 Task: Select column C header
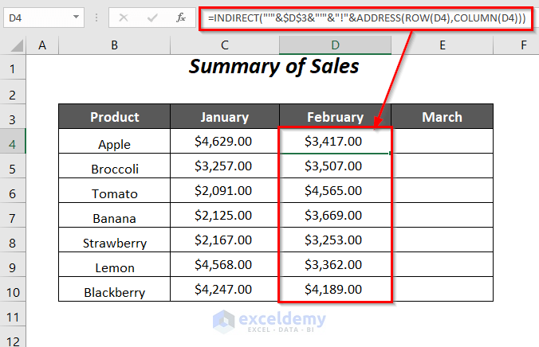coord(225,46)
